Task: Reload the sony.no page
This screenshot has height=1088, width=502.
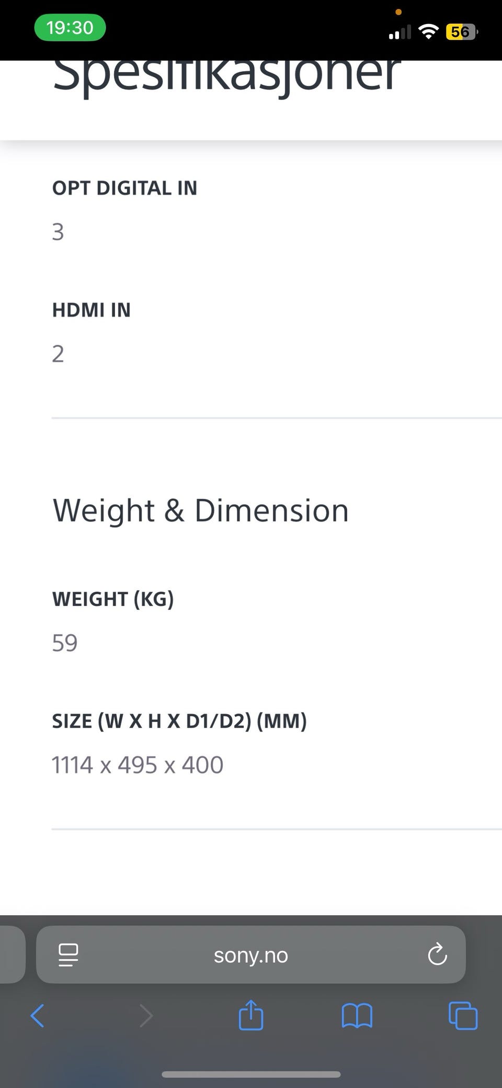Action: [437, 954]
